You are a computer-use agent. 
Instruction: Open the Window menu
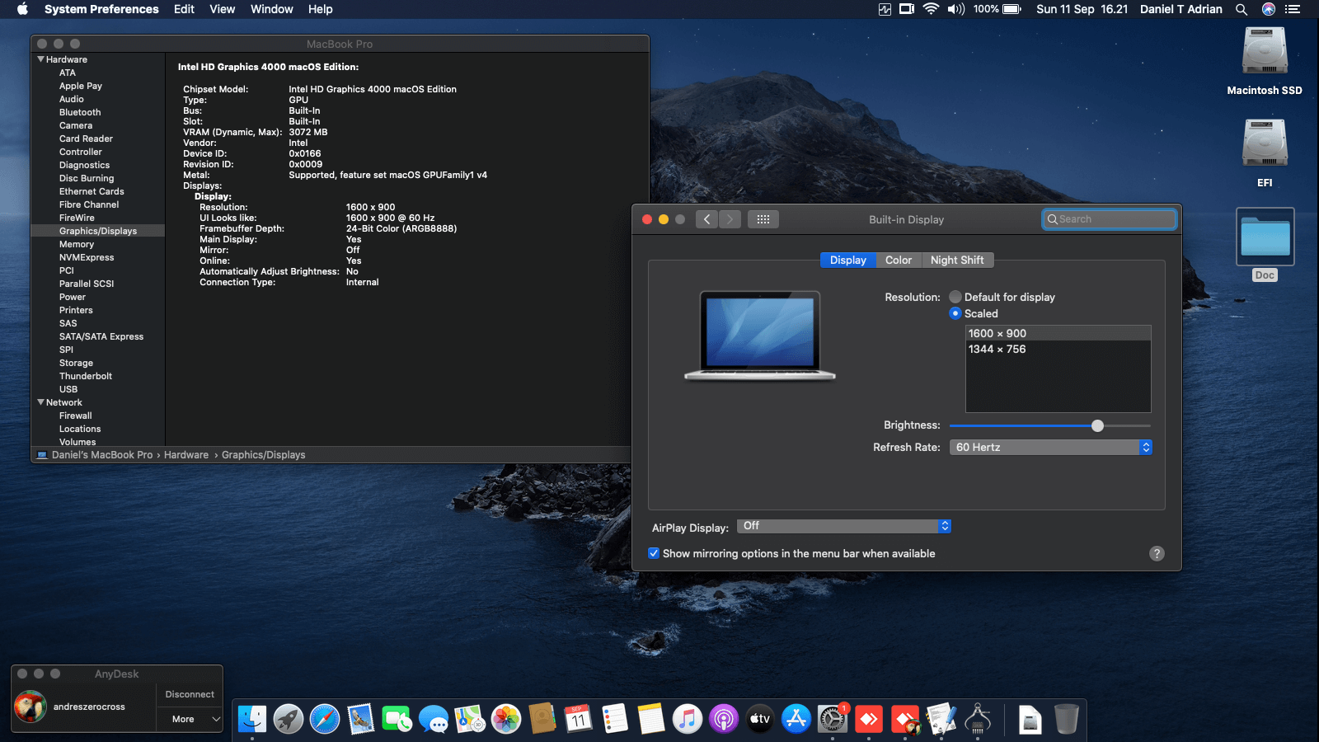click(x=271, y=9)
